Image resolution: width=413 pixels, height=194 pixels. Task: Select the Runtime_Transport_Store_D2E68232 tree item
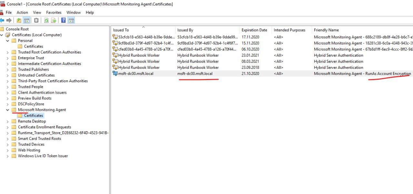pos(63,133)
